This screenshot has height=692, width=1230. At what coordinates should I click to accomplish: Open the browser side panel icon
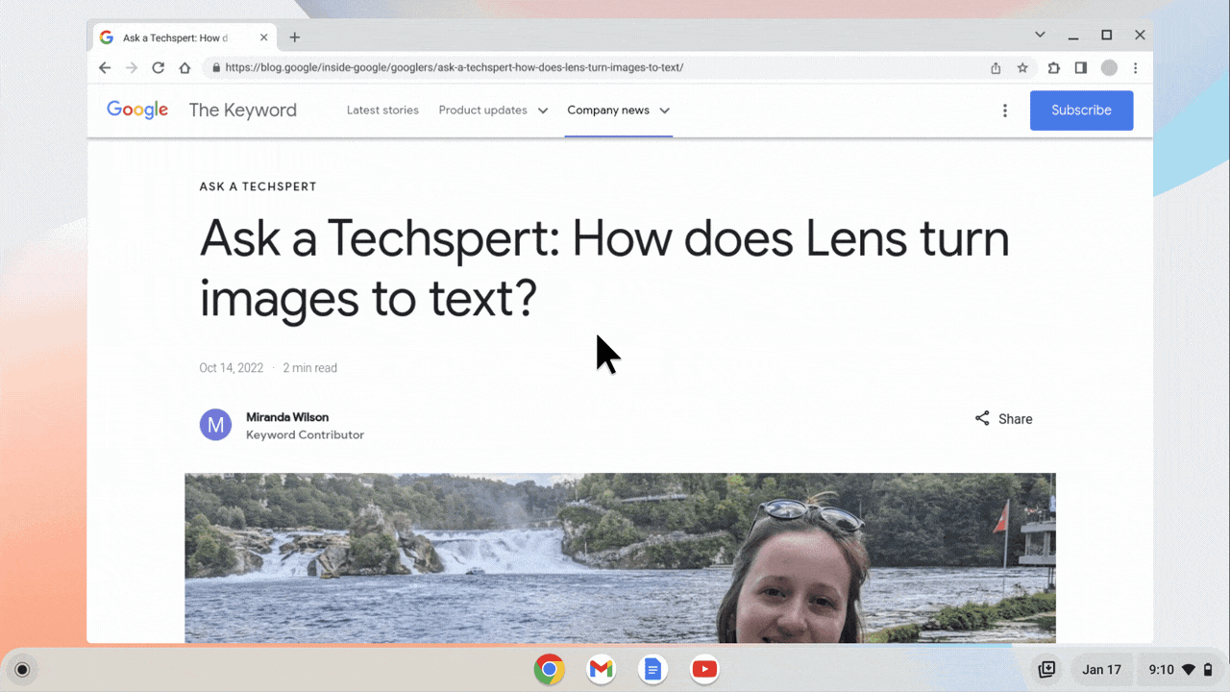click(x=1081, y=68)
